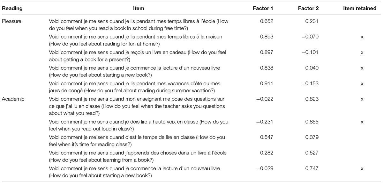Click the Item column header
383x184 pixels.
[139, 9]
